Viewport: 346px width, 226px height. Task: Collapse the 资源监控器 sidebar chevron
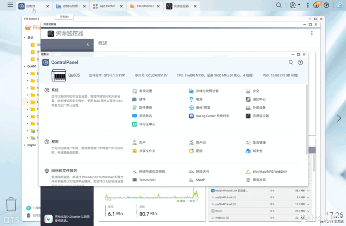tap(88, 44)
